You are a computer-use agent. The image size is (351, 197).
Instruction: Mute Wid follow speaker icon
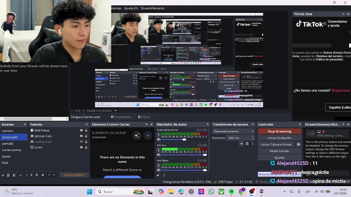158,170
